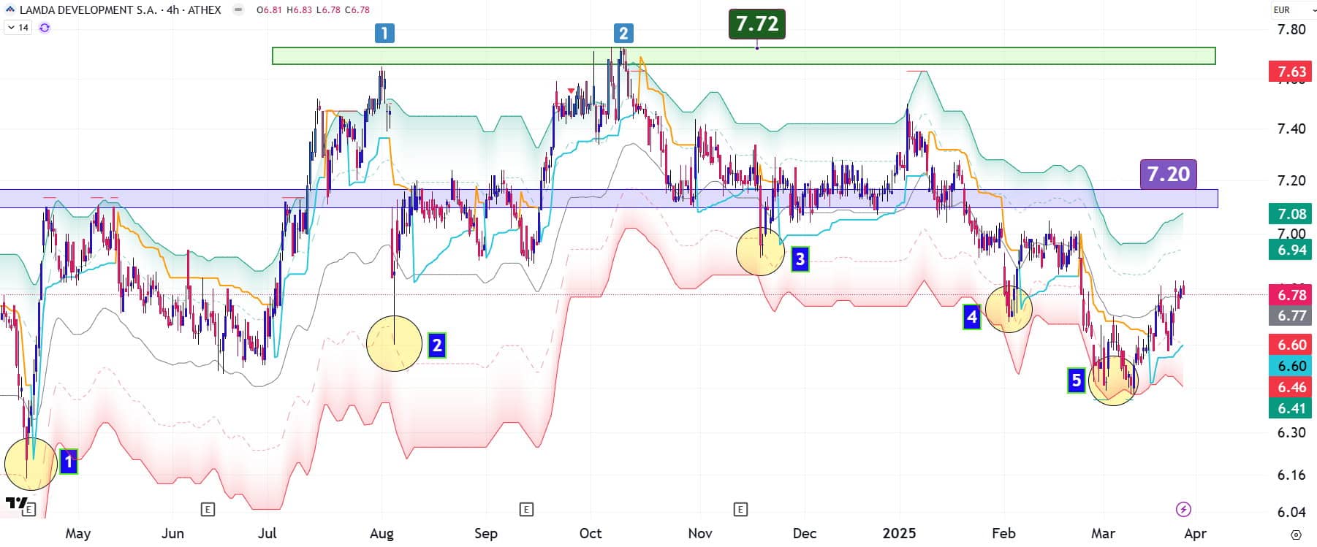Click the Apr label on time axis

[x=1195, y=533]
